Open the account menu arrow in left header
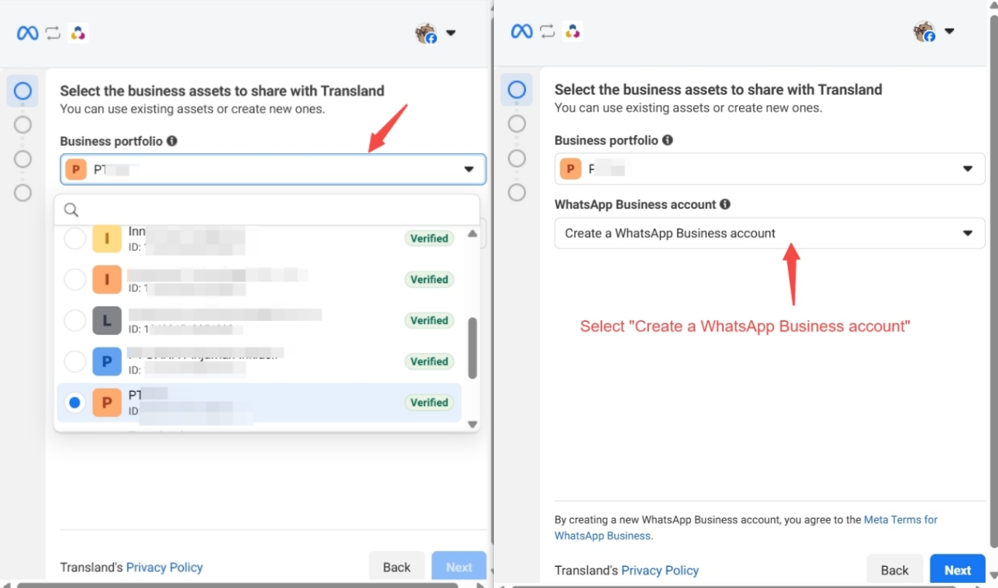 tap(451, 33)
